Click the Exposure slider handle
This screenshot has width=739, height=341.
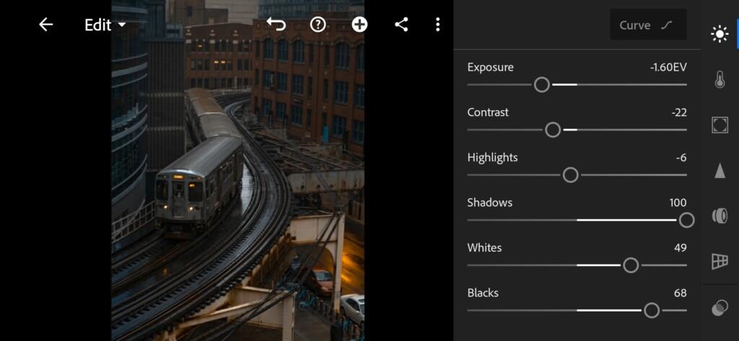542,85
